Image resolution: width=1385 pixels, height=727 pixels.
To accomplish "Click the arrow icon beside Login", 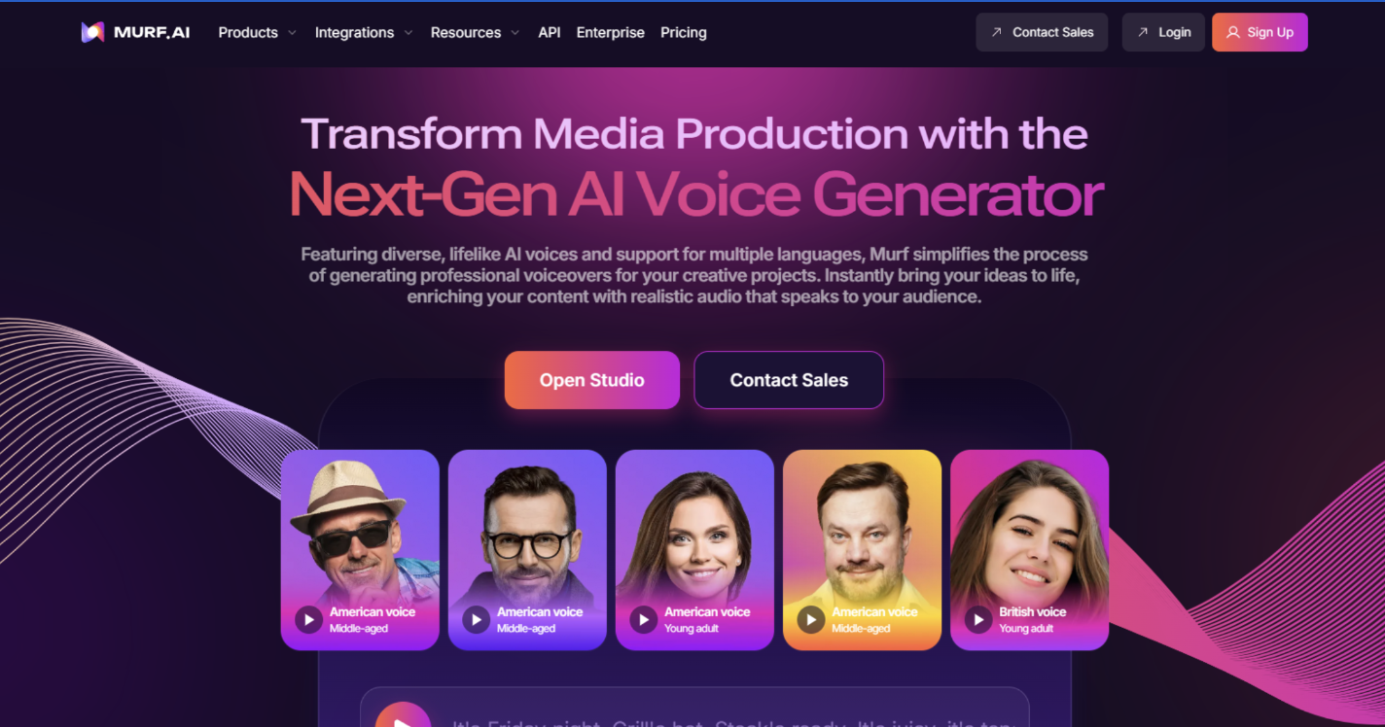I will click(x=1143, y=32).
